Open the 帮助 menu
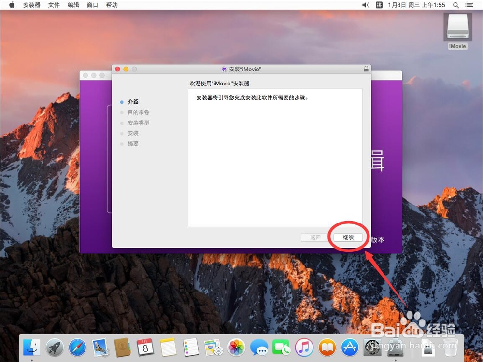483x362 pixels. click(112, 5)
